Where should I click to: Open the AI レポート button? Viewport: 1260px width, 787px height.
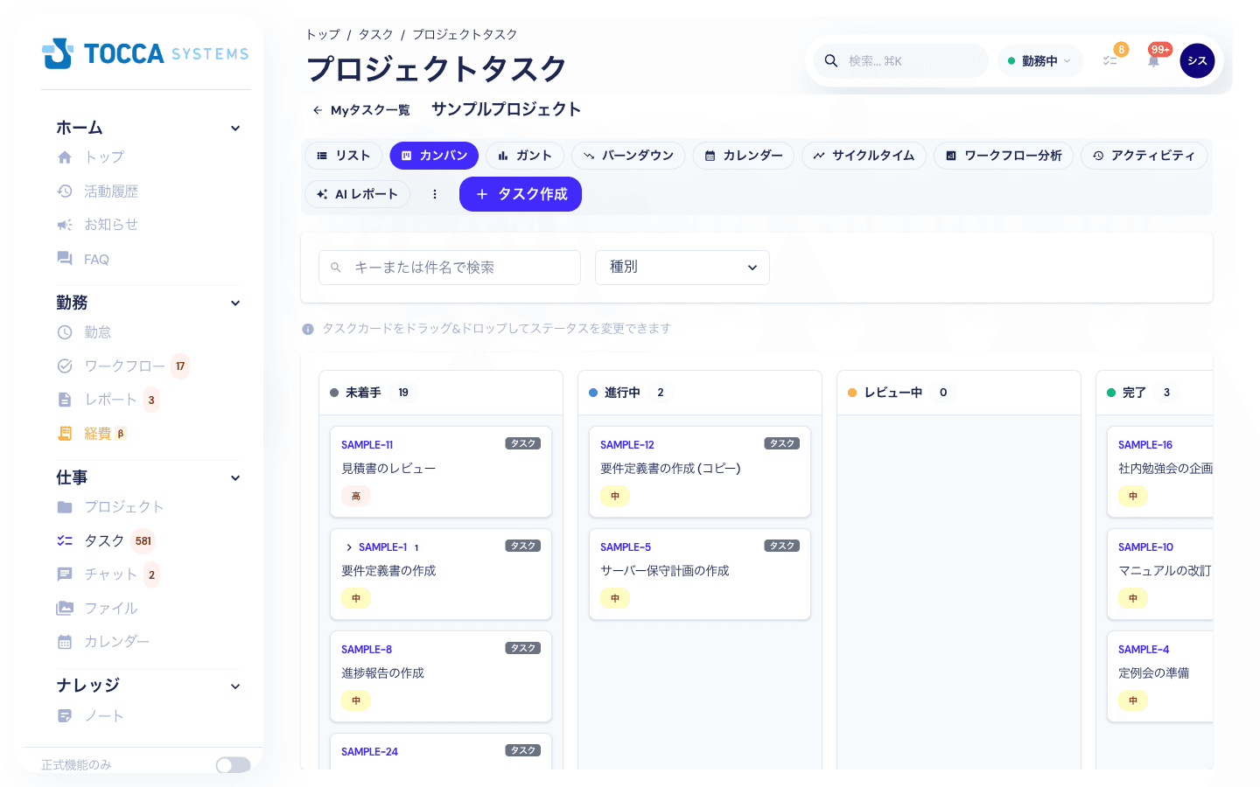pos(358,194)
